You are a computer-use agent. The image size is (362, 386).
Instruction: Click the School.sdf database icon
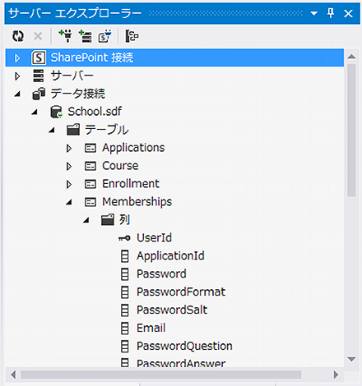[x=56, y=112]
